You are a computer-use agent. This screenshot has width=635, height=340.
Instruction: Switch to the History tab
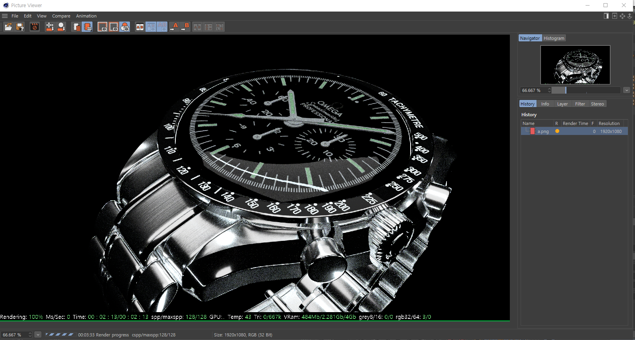point(527,104)
